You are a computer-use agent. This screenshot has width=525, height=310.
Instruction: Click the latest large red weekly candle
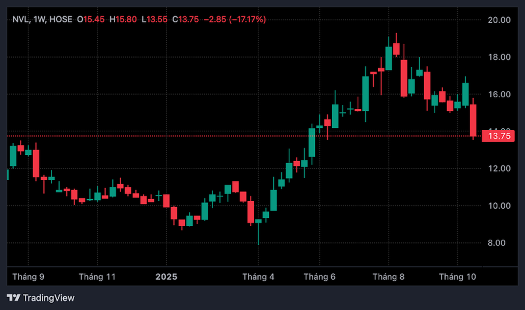[x=473, y=120]
